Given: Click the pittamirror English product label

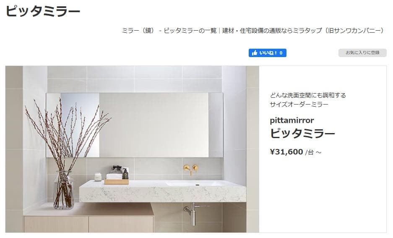Looking at the screenshot, I should click(x=292, y=120).
